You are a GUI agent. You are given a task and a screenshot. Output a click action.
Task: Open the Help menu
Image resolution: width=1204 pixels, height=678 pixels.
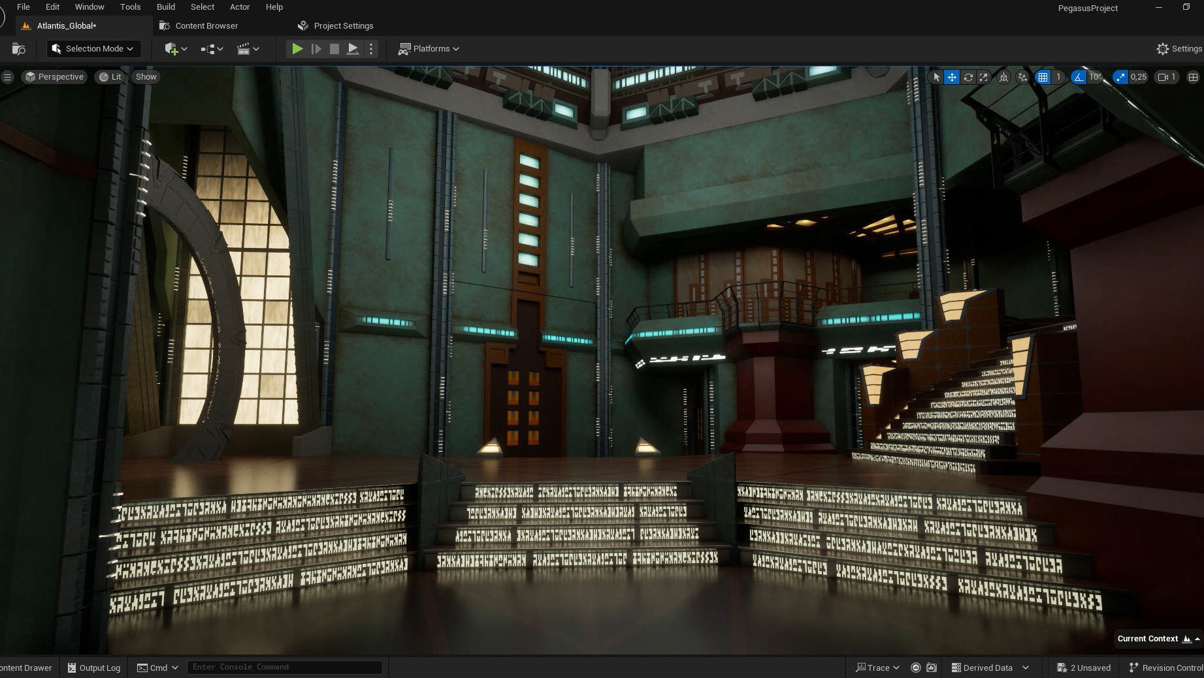point(274,7)
